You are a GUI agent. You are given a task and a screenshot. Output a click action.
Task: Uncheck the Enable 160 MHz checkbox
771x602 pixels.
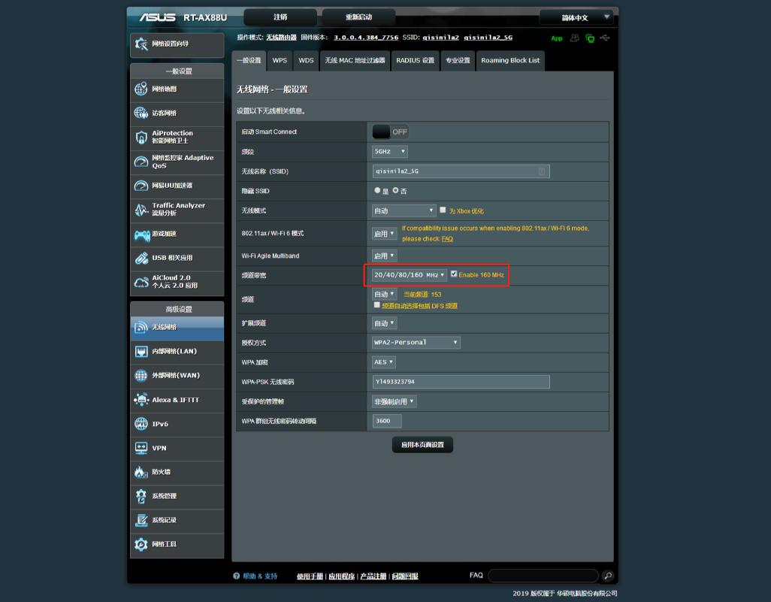click(x=454, y=274)
